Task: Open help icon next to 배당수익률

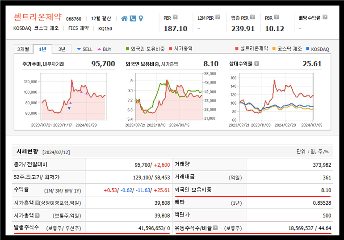Action: [x=325, y=17]
